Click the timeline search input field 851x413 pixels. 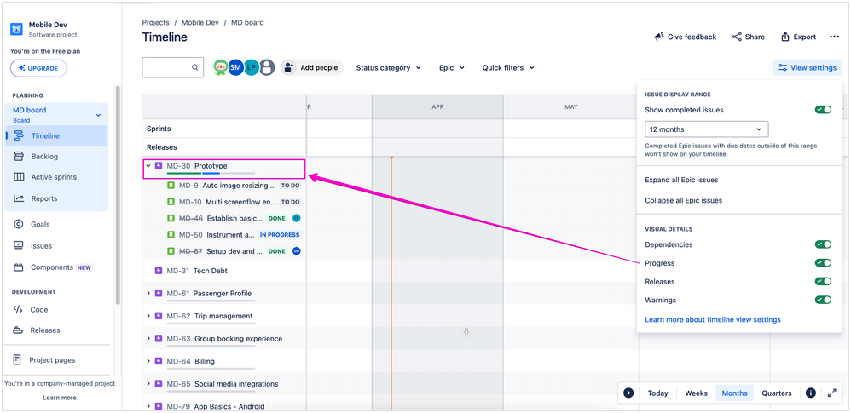pos(172,68)
